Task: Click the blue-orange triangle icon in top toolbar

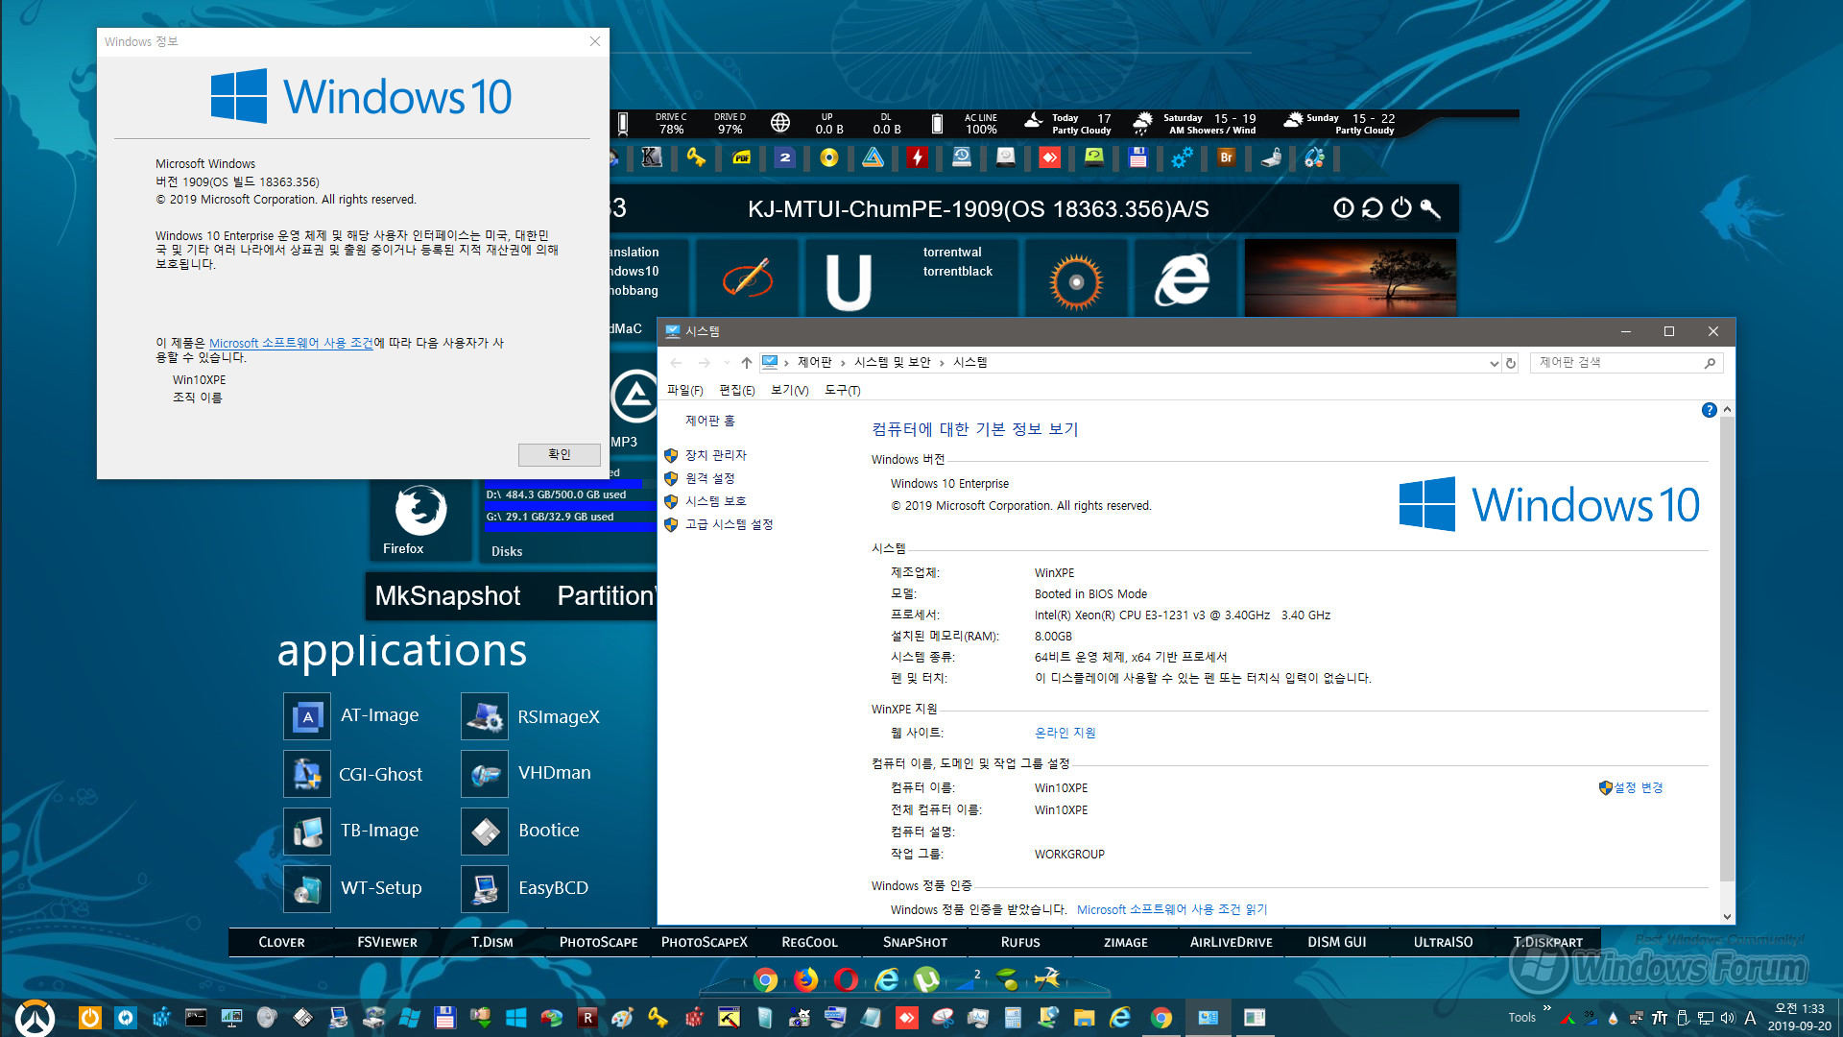Action: 874,157
